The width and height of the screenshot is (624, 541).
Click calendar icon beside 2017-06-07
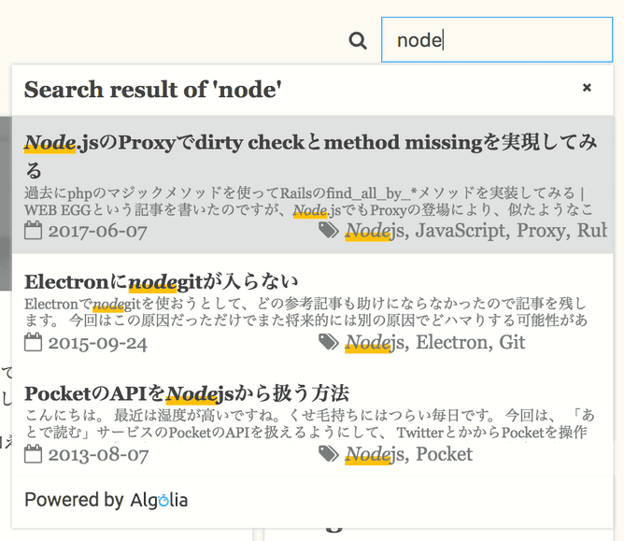[x=34, y=230]
